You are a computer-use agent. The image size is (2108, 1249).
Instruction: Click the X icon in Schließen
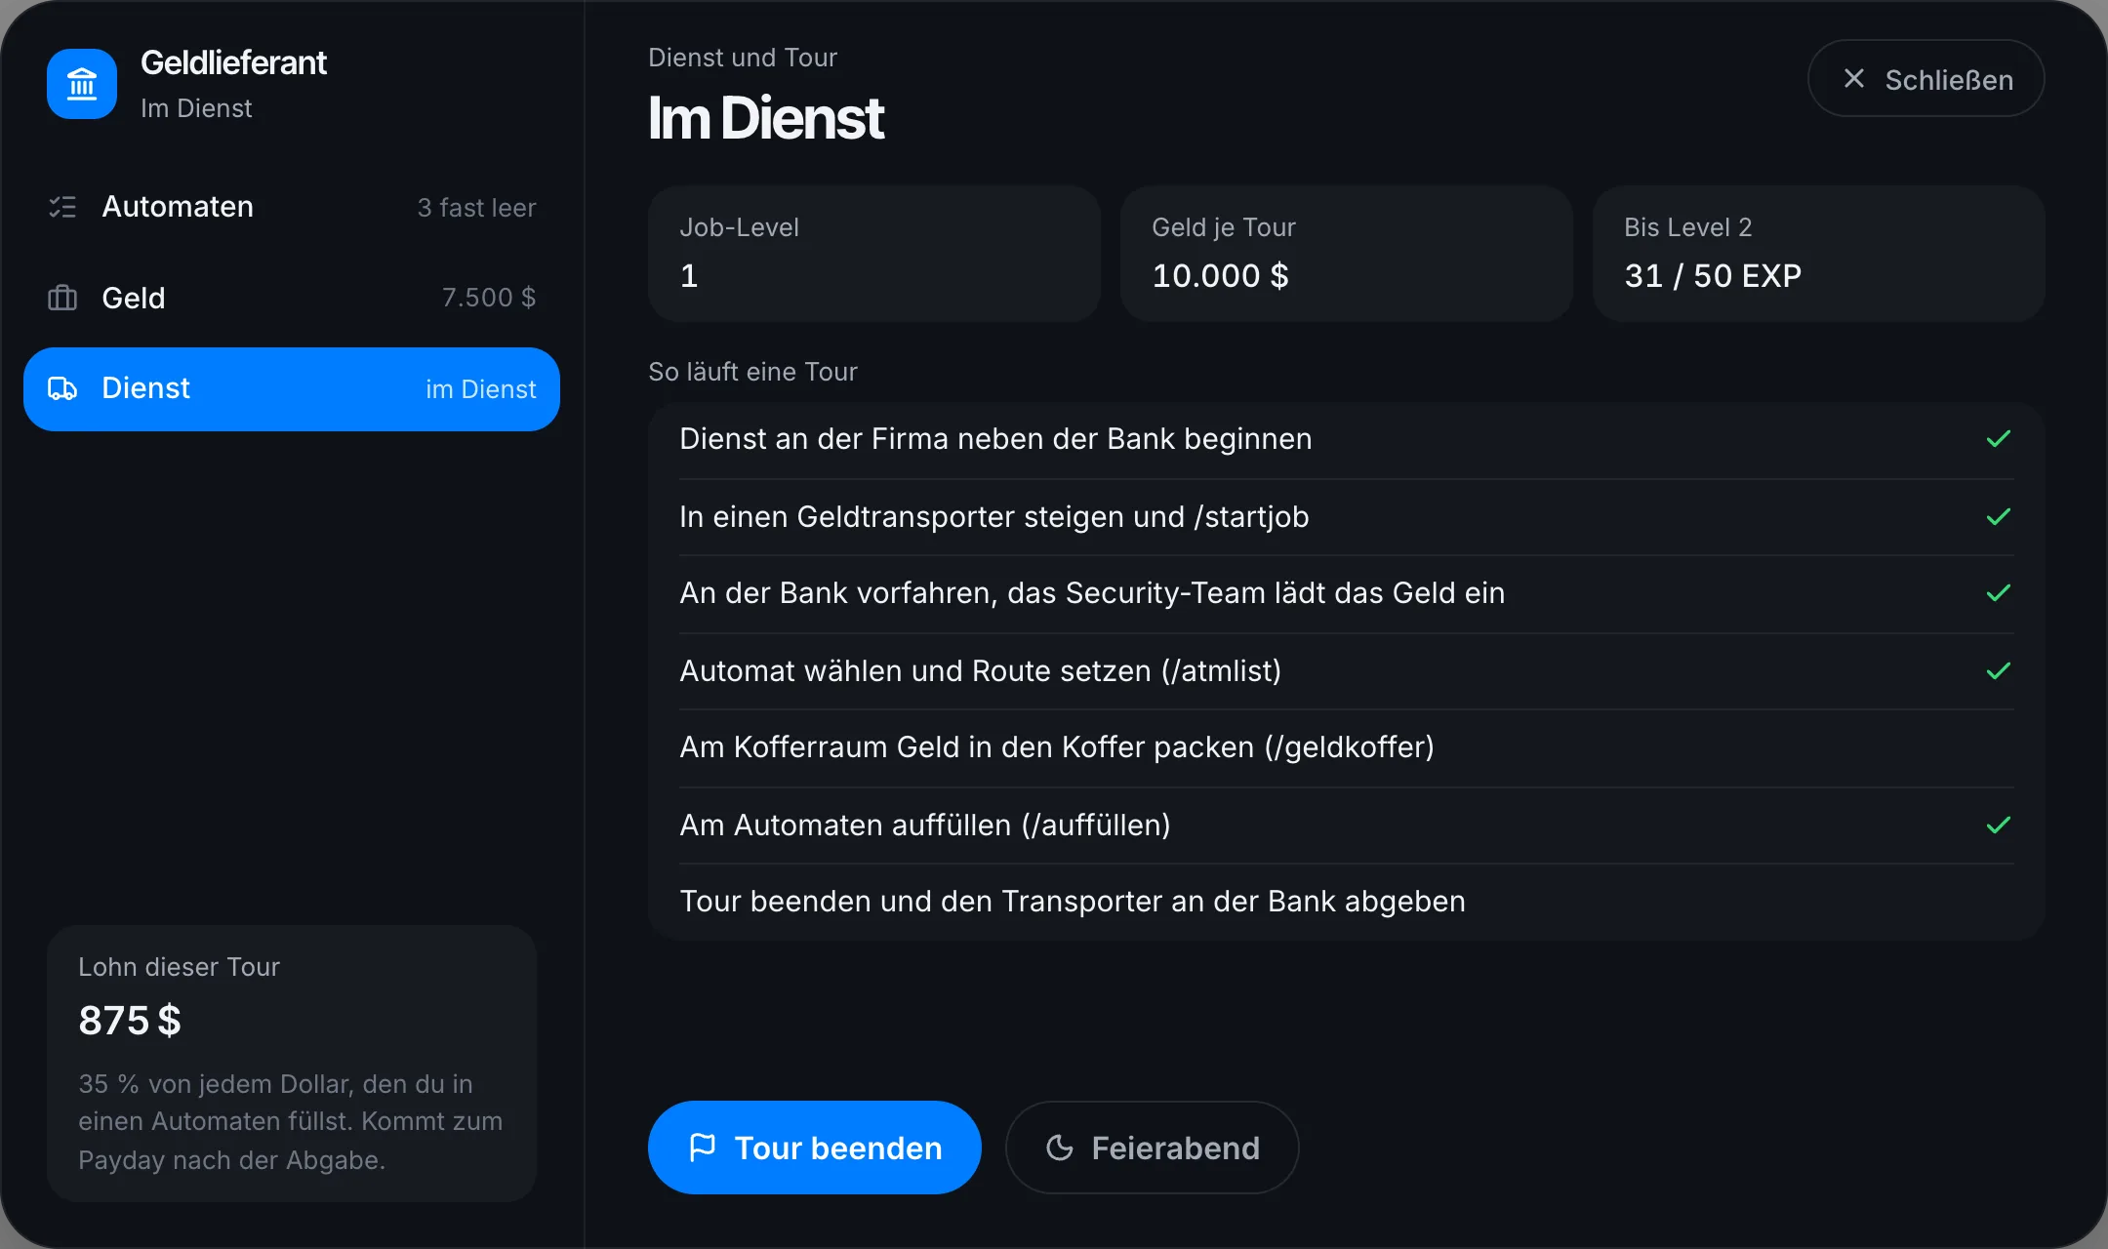click(x=1854, y=79)
